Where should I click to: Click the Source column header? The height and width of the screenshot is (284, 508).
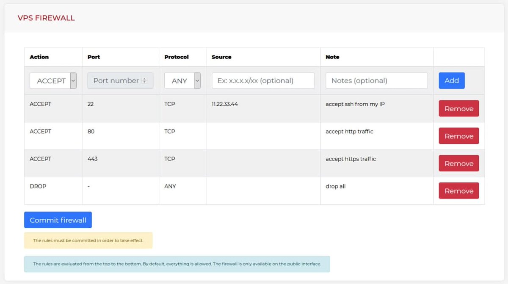pos(221,57)
